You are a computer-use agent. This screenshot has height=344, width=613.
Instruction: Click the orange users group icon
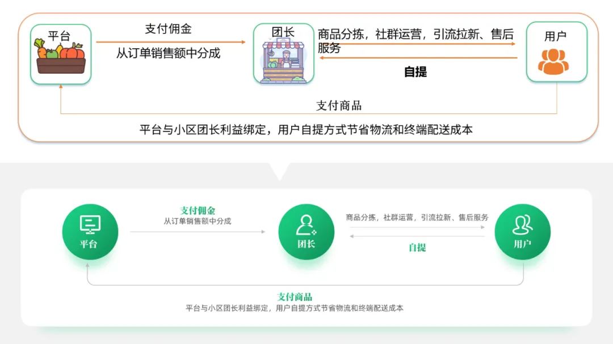(x=553, y=61)
